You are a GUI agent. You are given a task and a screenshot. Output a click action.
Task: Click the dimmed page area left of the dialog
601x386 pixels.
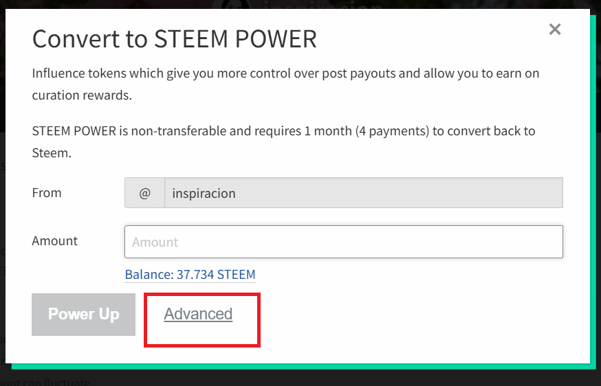click(2, 206)
